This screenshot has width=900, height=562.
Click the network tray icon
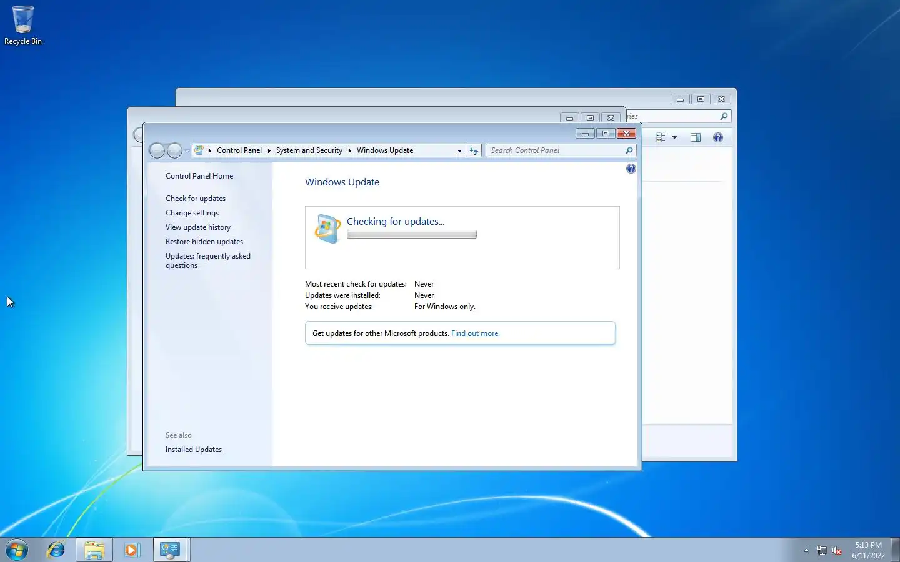click(821, 550)
